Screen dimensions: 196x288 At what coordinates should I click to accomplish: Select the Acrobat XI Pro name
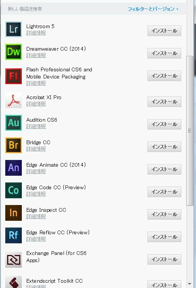coord(44,97)
